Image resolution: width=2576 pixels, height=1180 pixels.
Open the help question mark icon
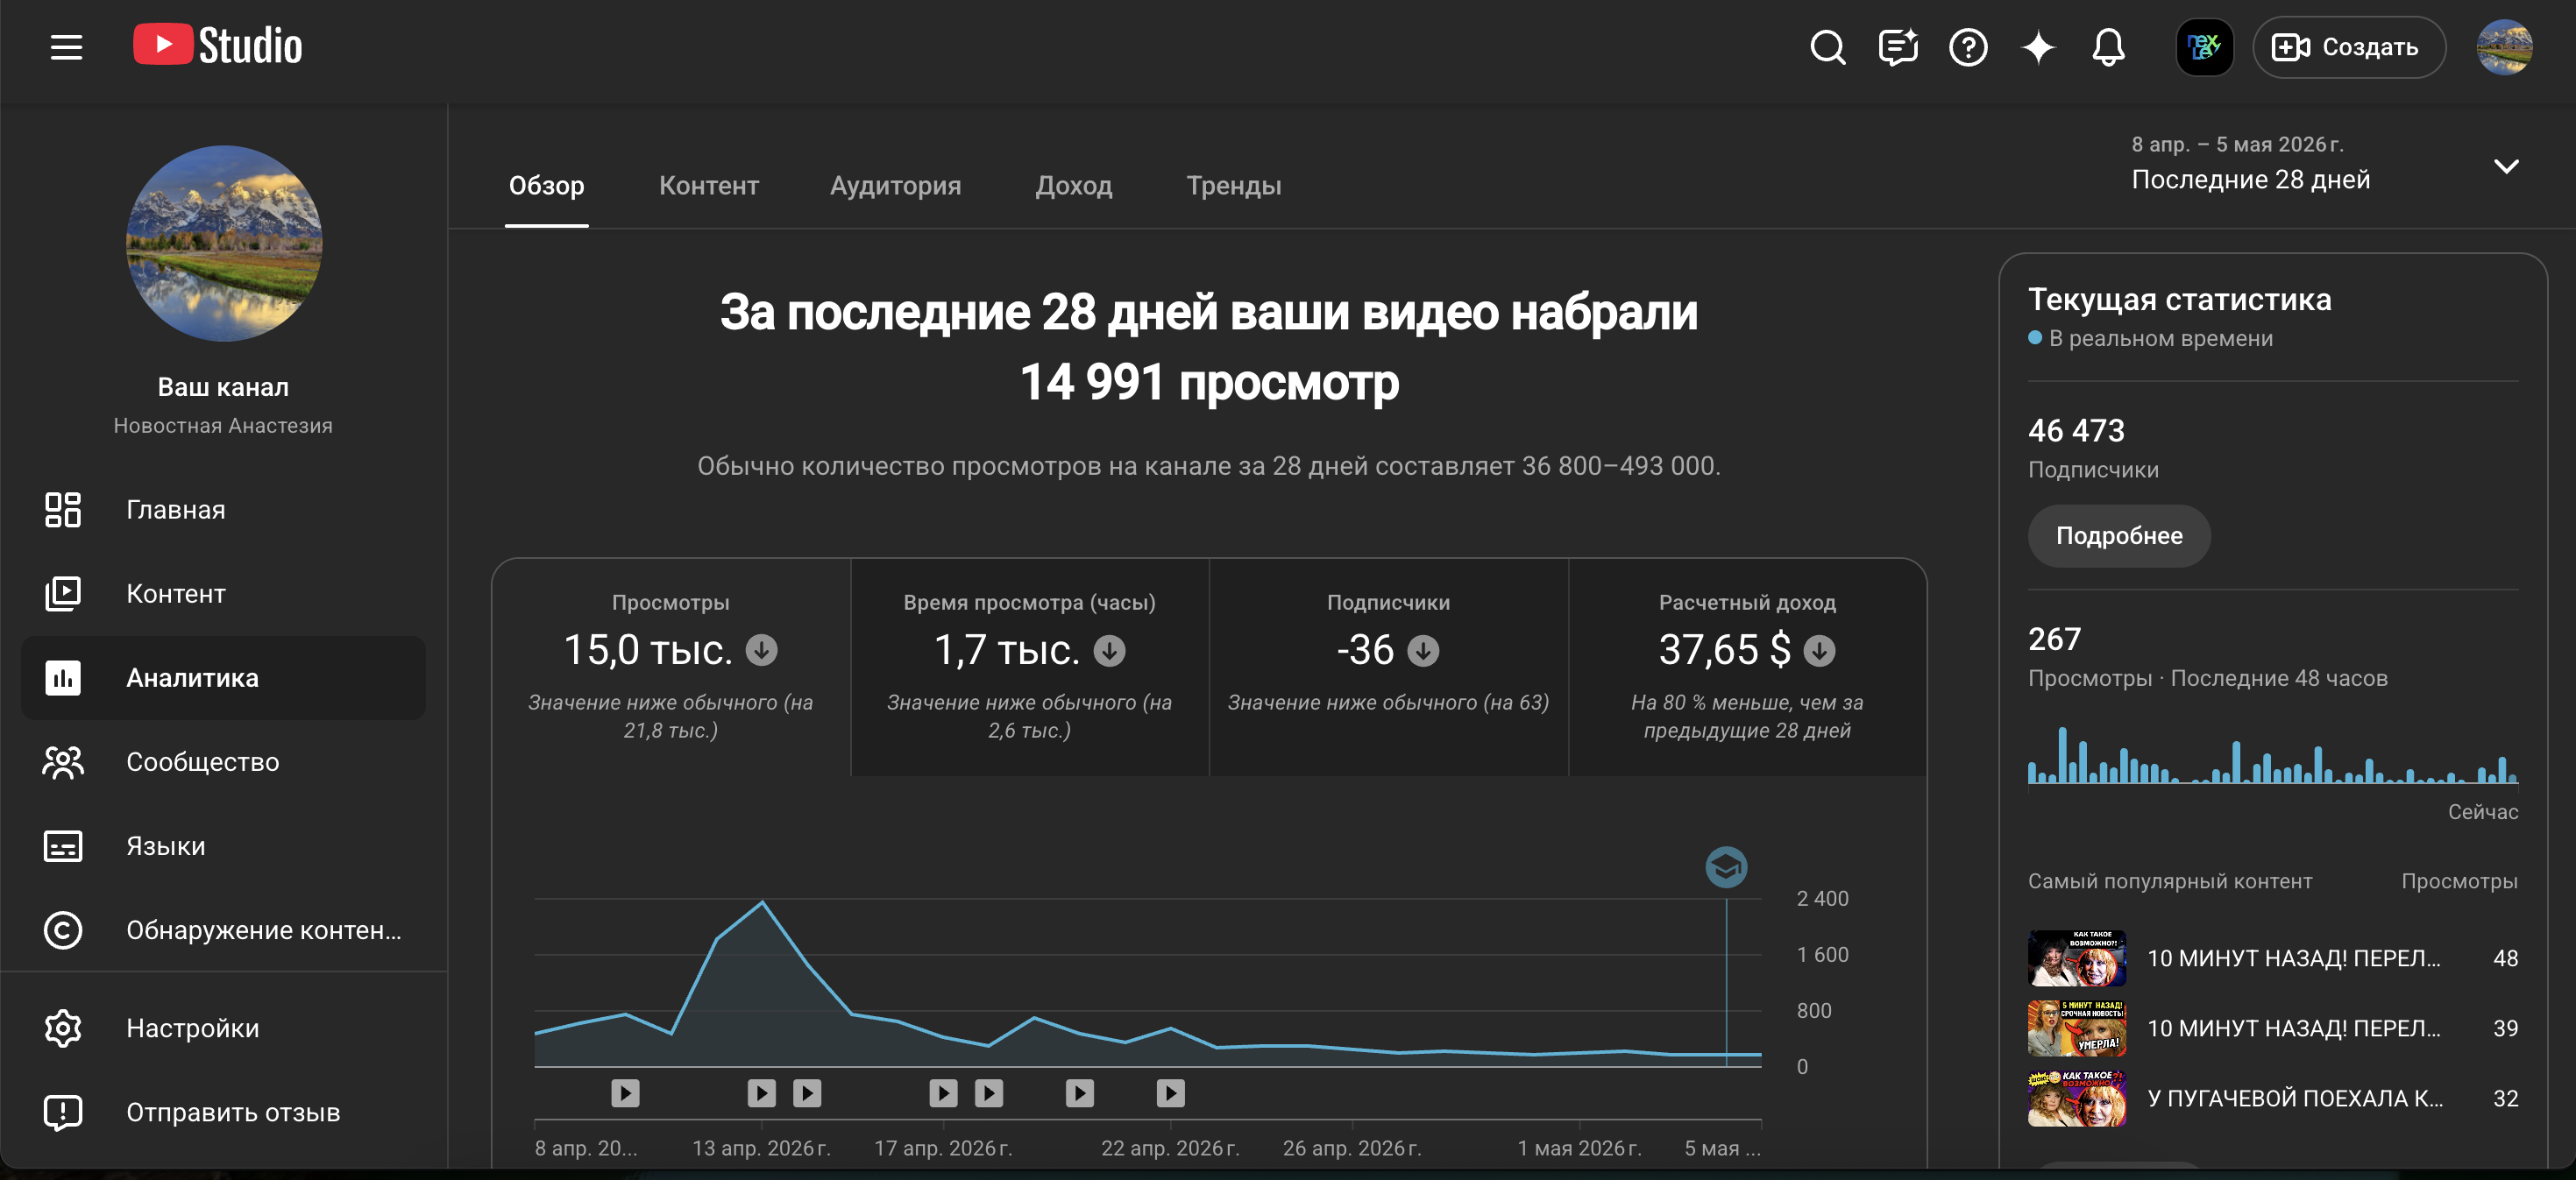coord(1968,47)
